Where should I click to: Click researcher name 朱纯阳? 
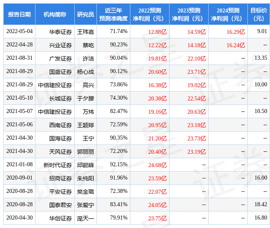click(x=86, y=178)
